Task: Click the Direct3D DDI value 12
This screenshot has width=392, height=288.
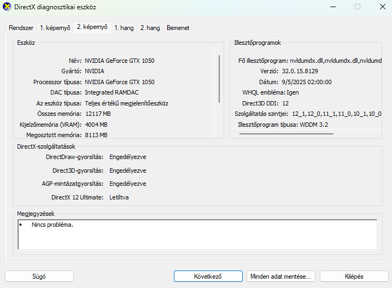Action: coord(285,103)
